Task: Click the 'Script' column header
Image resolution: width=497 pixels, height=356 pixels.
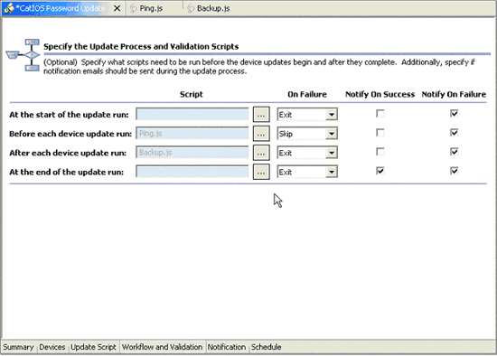Action: (x=192, y=95)
